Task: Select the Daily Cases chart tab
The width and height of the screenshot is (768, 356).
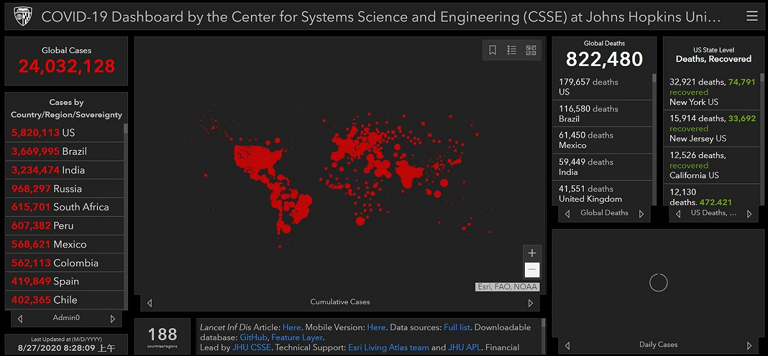Action: point(658,345)
